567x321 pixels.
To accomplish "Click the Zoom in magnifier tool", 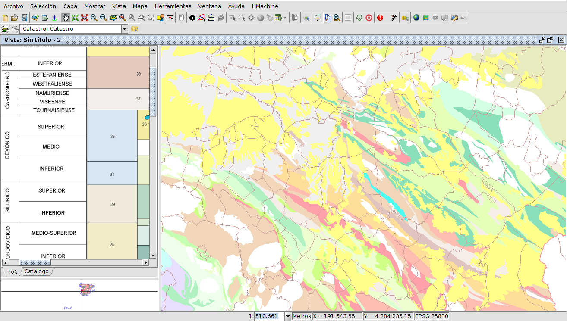I will pyautogui.click(x=94, y=18).
